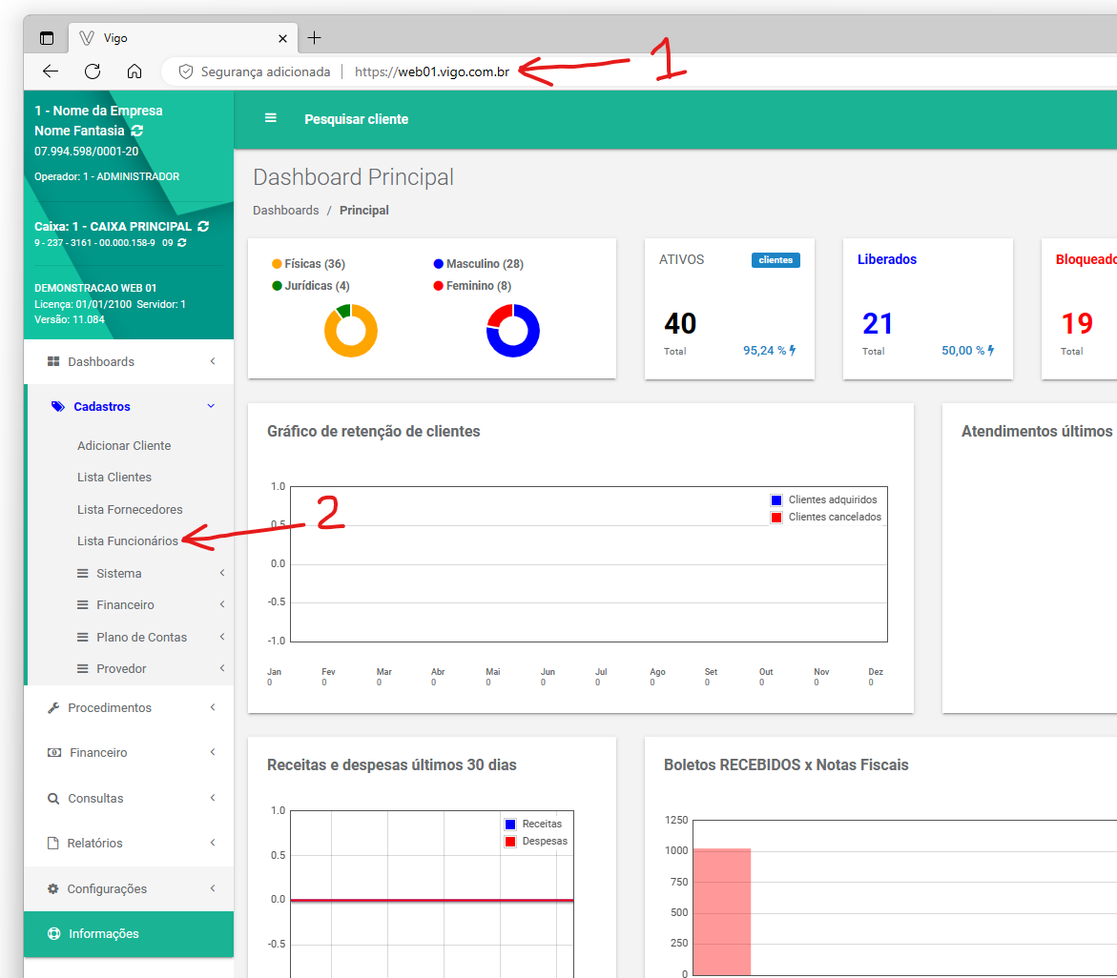This screenshot has width=1117, height=978.
Task: Expand the Plano de Contas chevron
Action: click(x=222, y=637)
